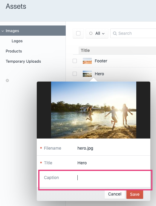The image size is (156, 206).
Task: Click the Cancel button
Action: click(115, 194)
